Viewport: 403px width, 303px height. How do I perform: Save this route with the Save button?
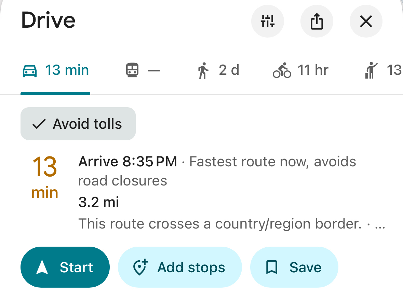click(x=294, y=267)
